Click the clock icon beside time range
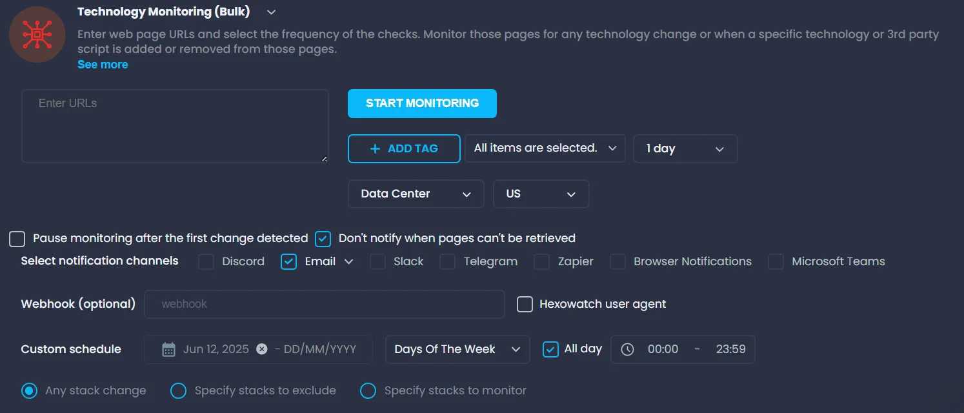 tap(627, 349)
